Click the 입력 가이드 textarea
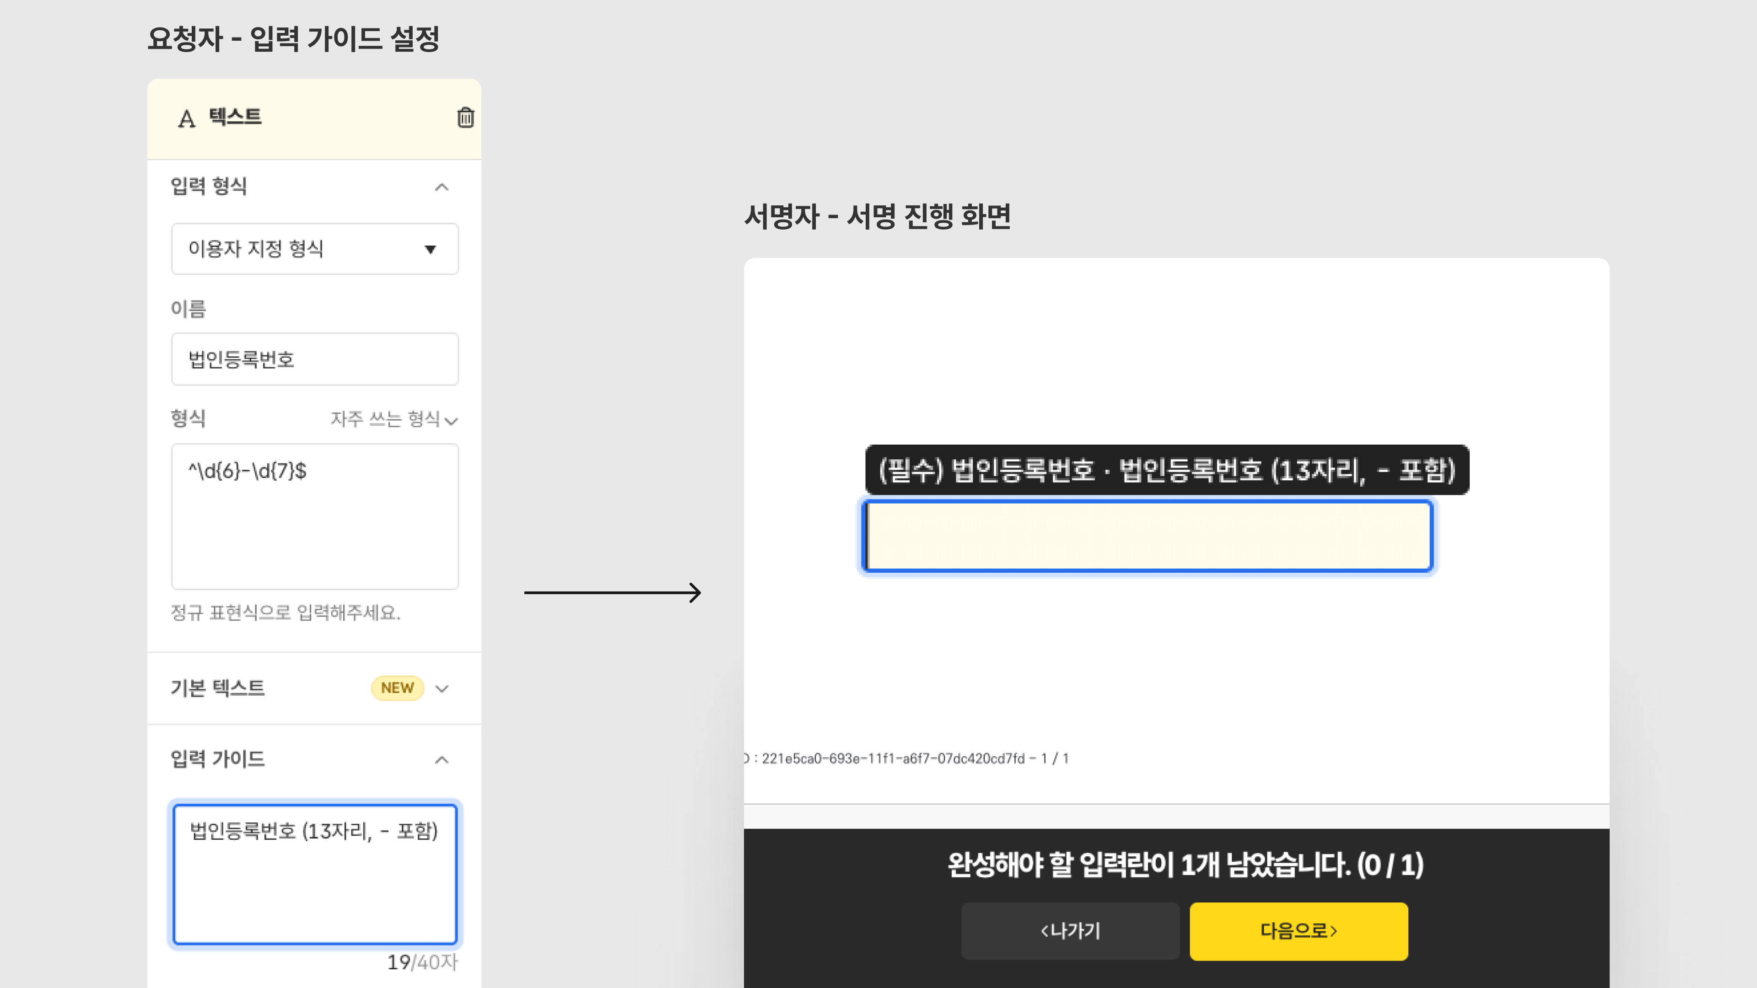The width and height of the screenshot is (1757, 988). coord(314,874)
